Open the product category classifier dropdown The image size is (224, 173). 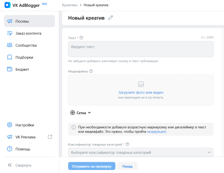[x=140, y=152]
